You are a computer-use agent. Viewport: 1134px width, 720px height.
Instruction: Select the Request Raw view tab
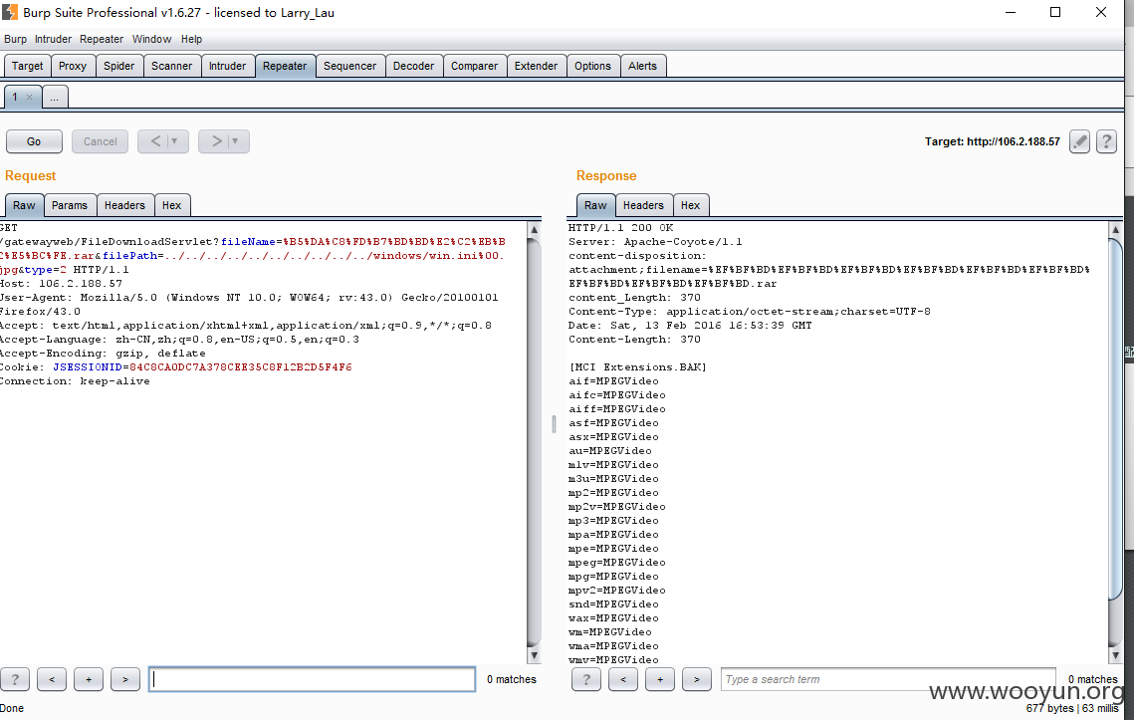click(x=24, y=205)
